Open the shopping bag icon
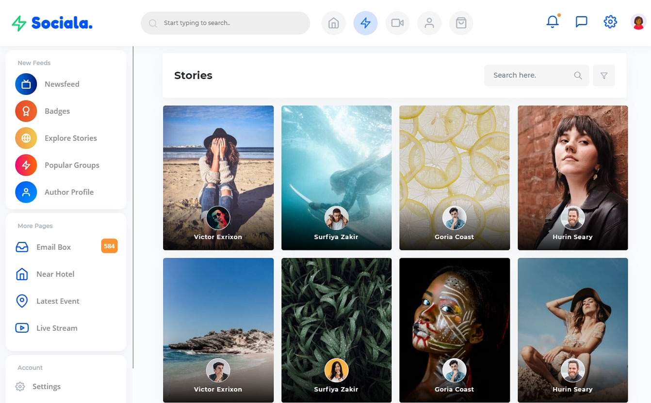This screenshot has height=403, width=651. point(461,23)
